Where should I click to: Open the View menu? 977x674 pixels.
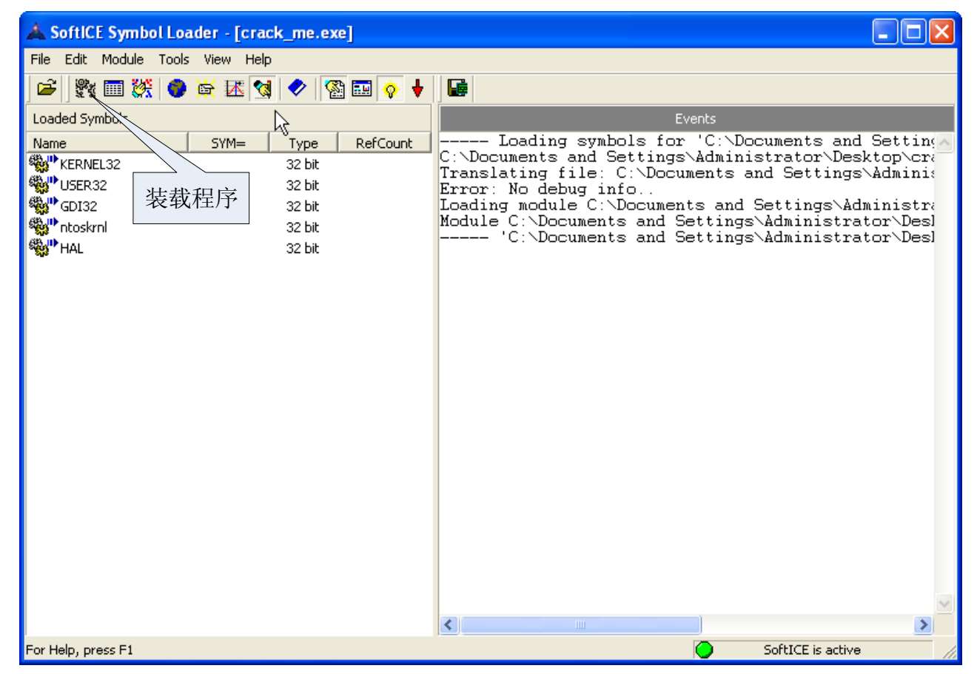[x=217, y=59]
